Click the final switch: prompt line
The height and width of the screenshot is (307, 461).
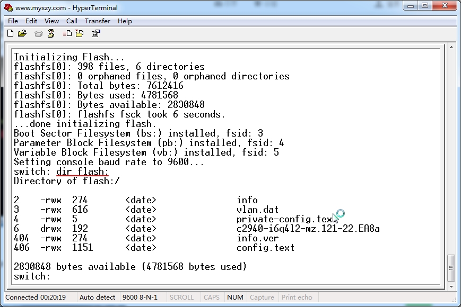(32, 276)
